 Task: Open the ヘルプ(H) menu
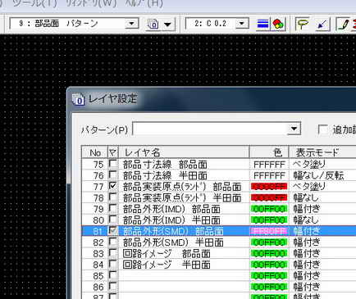(144, 3)
